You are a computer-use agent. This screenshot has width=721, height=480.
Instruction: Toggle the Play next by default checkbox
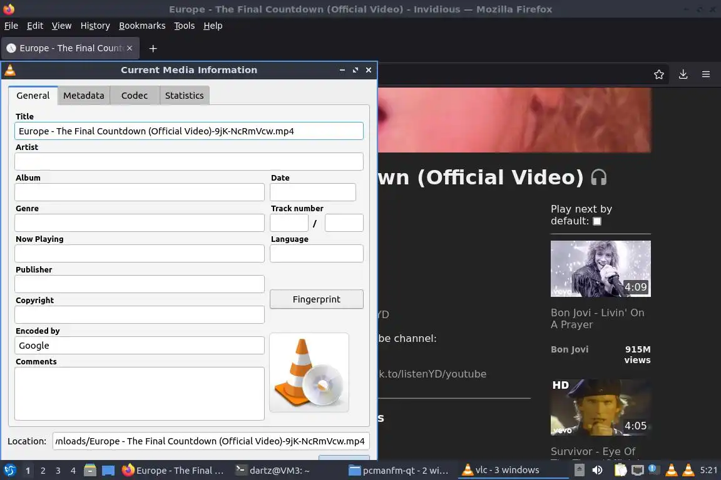597,221
